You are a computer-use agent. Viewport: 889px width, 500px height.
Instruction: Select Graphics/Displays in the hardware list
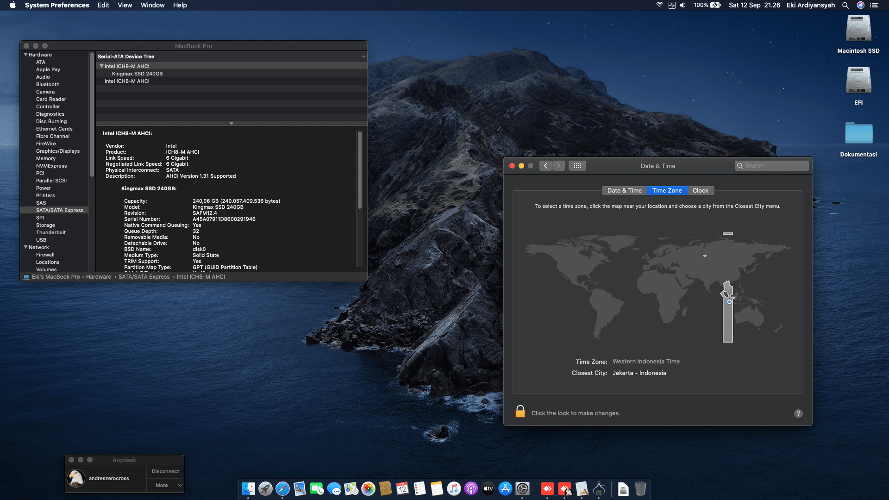coord(58,151)
